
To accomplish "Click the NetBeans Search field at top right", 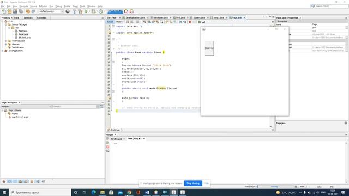I will (x=329, y=6).
